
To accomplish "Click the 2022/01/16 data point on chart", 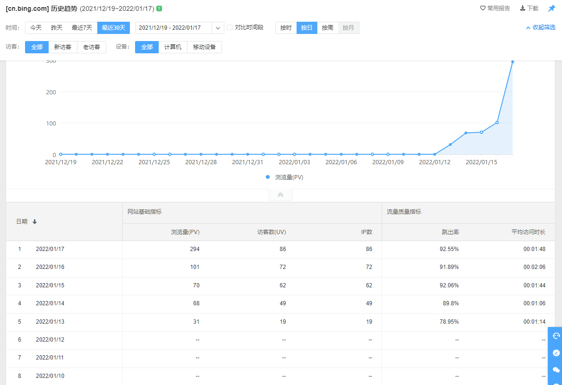I will pos(497,123).
